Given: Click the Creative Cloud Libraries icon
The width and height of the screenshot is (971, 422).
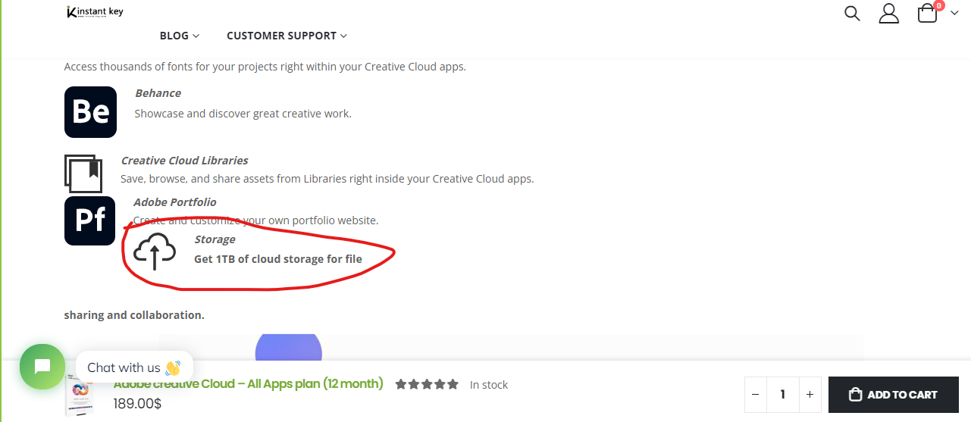Looking at the screenshot, I should (x=83, y=173).
